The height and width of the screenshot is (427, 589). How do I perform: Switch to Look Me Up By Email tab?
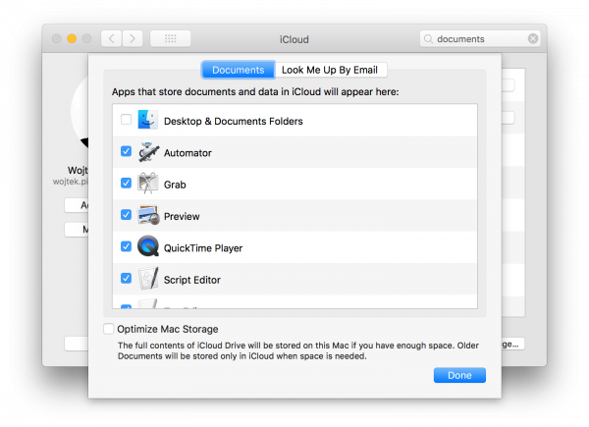[330, 70]
